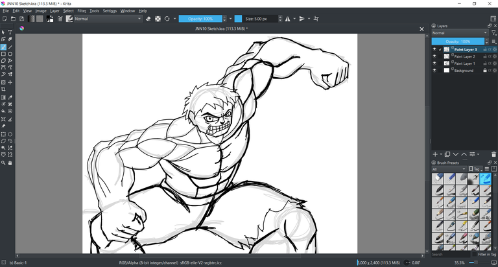
Task: Hide Paint Layer 2 visibility eye
Action: (x=434, y=56)
